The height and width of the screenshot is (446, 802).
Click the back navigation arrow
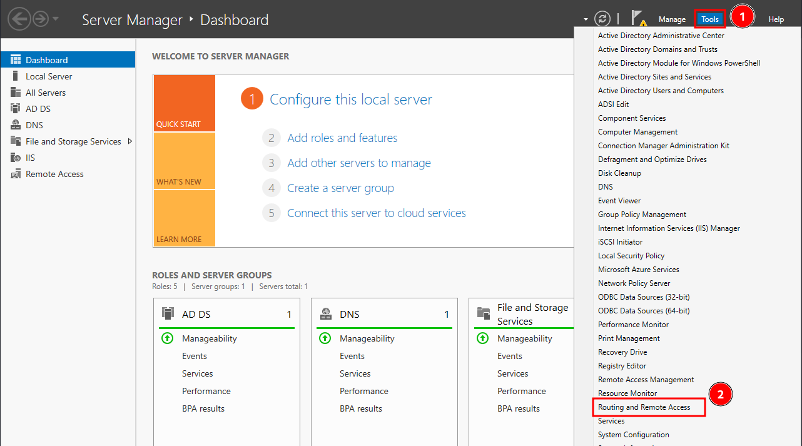[19, 19]
